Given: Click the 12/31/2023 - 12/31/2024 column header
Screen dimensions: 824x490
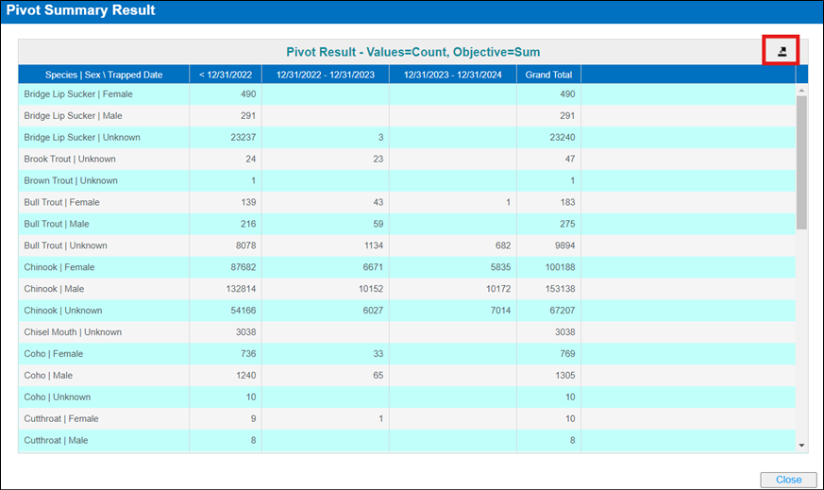Looking at the screenshot, I should (x=452, y=75).
